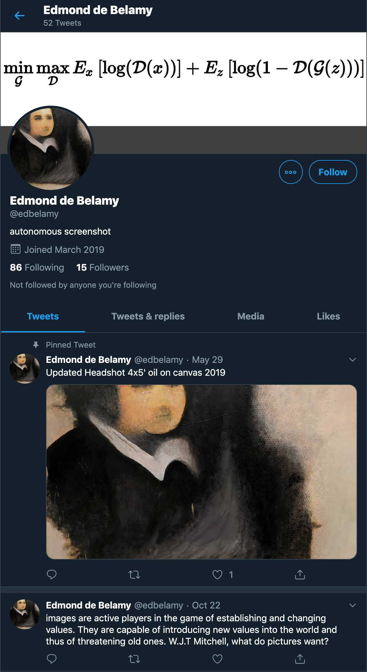
Task: Reply to the pinned Updated Headshot tweet
Action: (52, 575)
